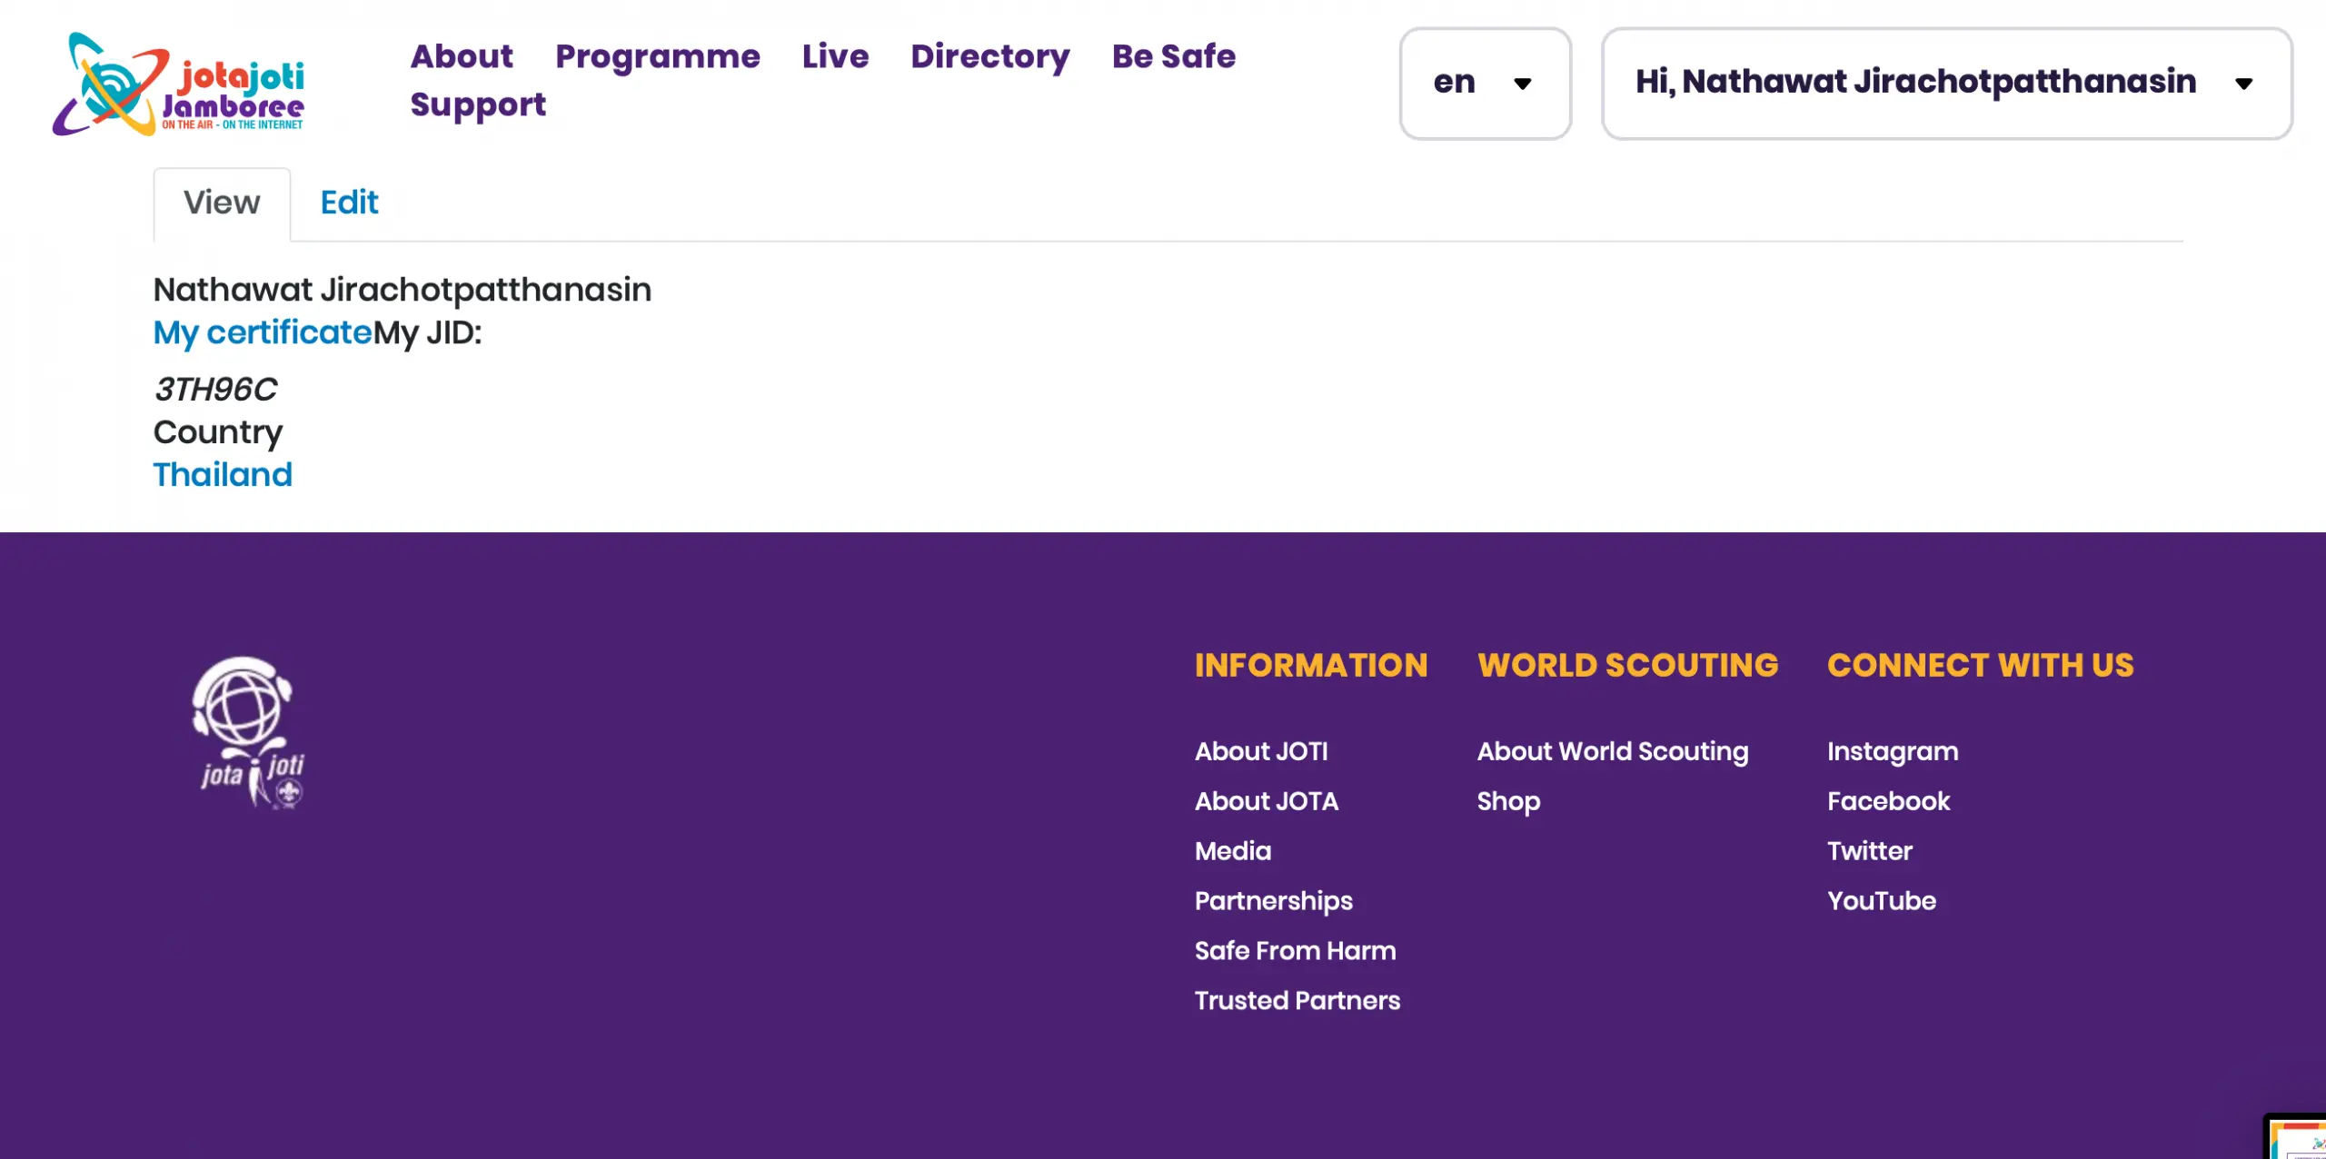Open the Safe From Harm link
Image resolution: width=2326 pixels, height=1159 pixels.
click(x=1295, y=950)
